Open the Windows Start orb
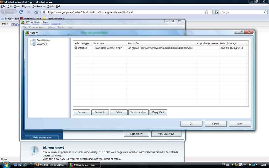This screenshot has height=168, width=269. (x=6, y=165)
